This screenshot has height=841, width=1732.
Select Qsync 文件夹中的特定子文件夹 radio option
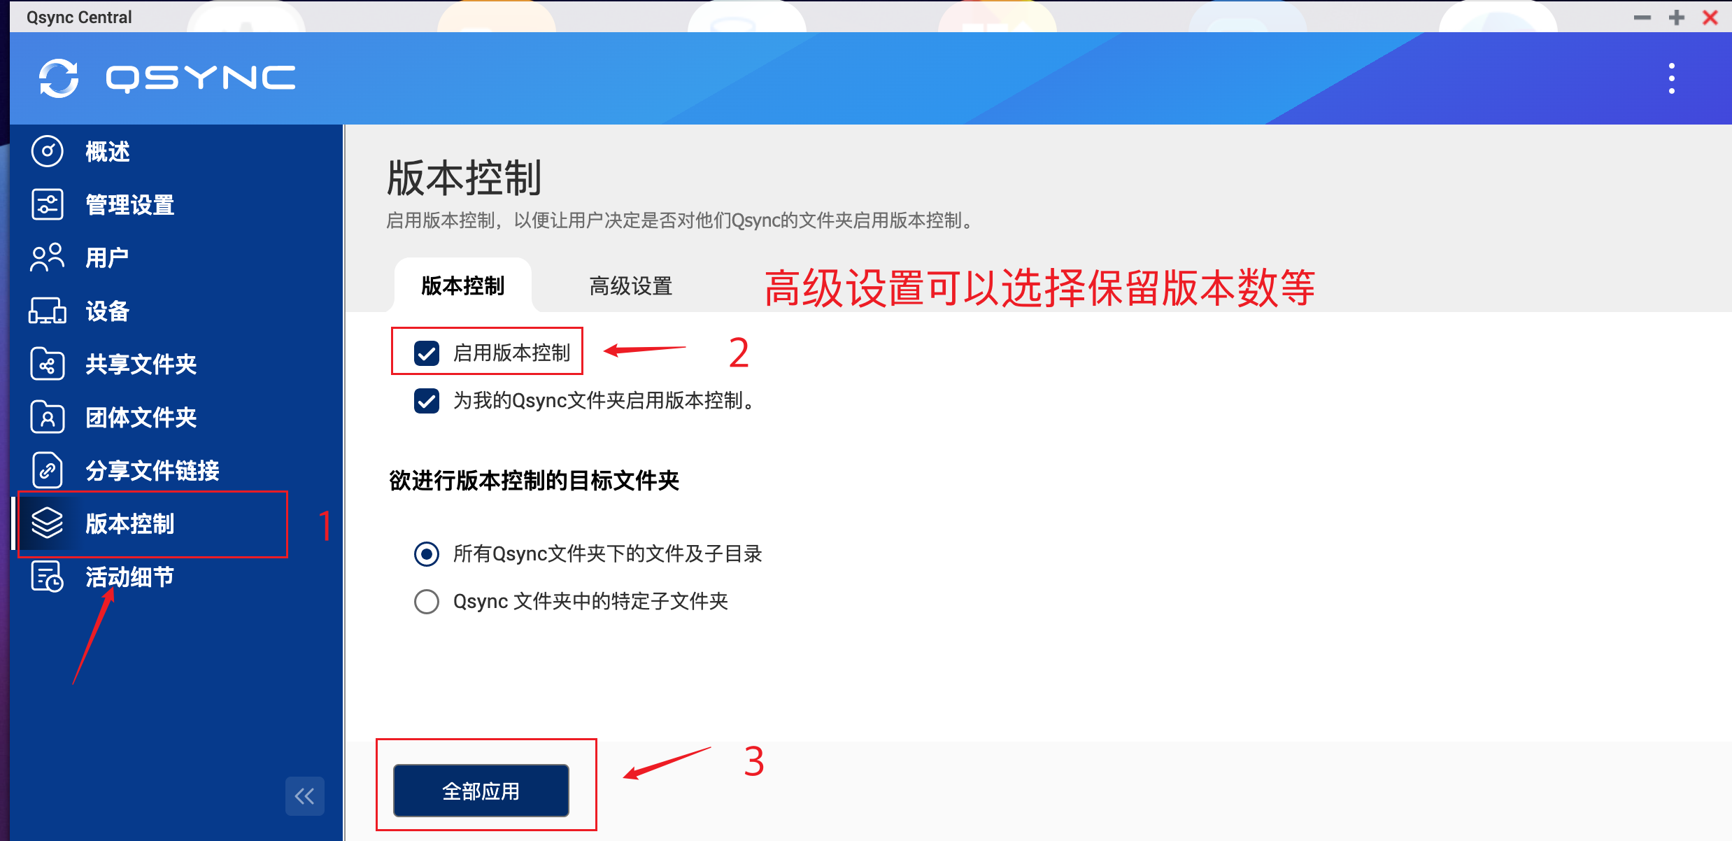click(x=426, y=601)
